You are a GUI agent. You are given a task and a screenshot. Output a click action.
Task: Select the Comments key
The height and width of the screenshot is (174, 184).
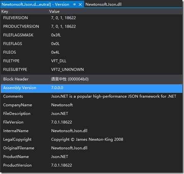point(13,97)
